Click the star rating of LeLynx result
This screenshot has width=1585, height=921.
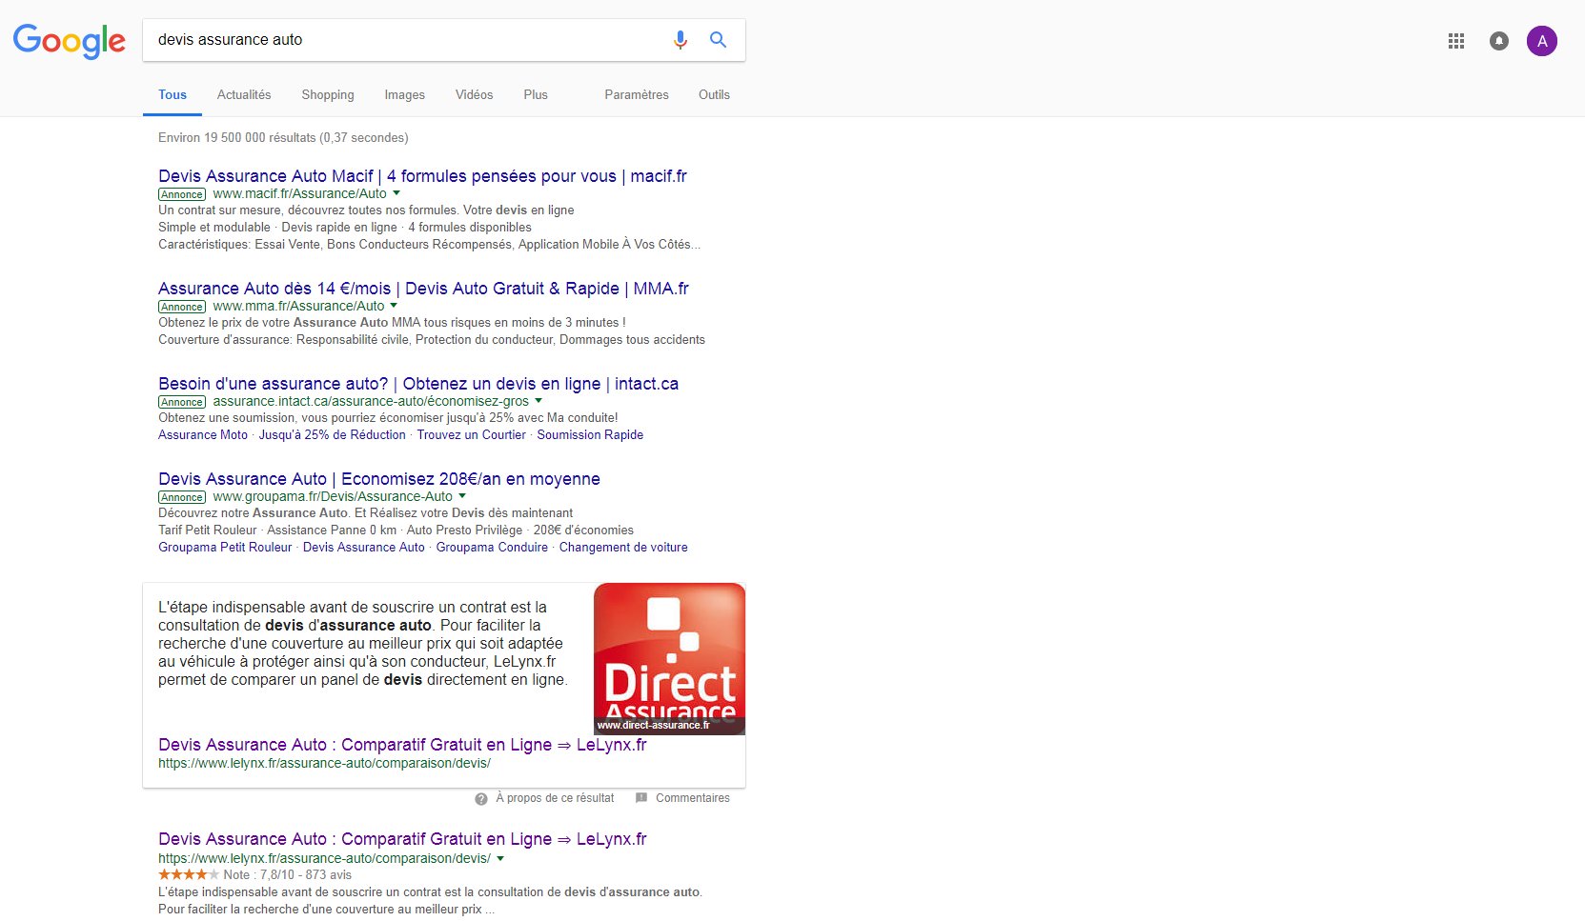pyautogui.click(x=189, y=874)
